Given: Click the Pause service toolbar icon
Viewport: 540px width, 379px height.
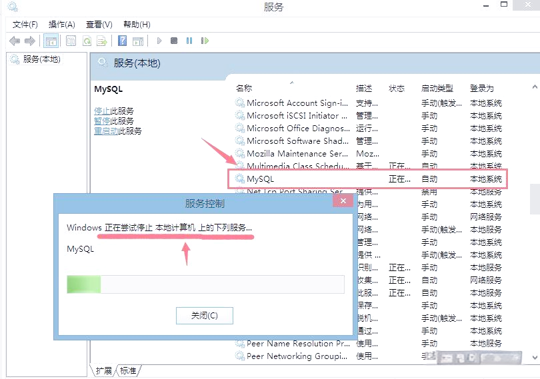Looking at the screenshot, I should [189, 41].
